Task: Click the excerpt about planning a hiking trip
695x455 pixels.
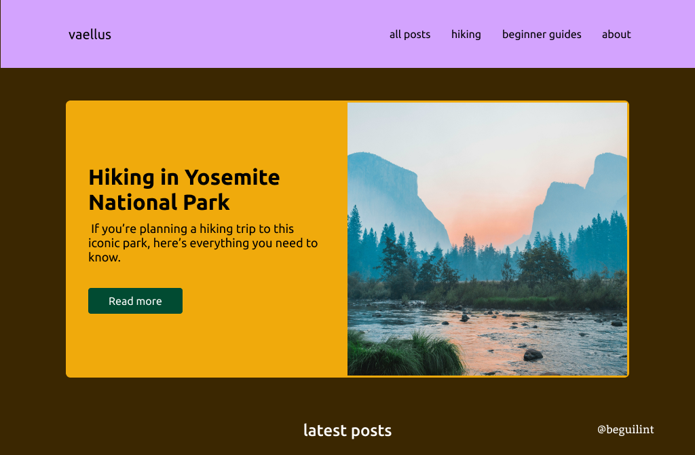Action: [x=203, y=243]
